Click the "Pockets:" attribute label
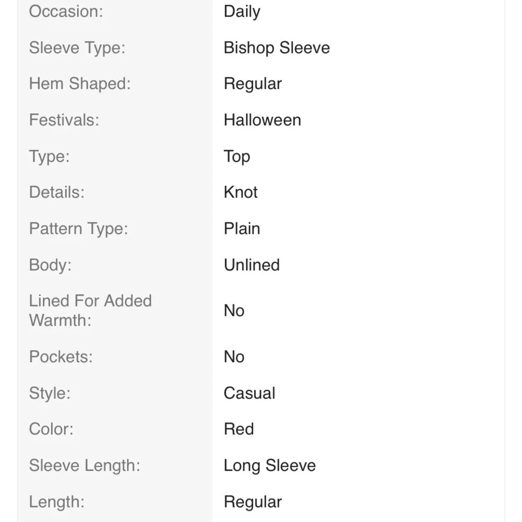522x522 pixels. [x=61, y=357]
